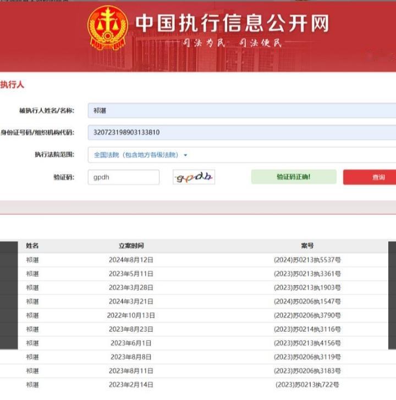
Task: Click the national emblem logo in the header
Action: click(x=107, y=28)
